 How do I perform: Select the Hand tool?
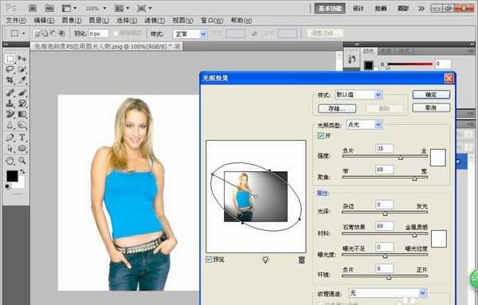(10, 161)
